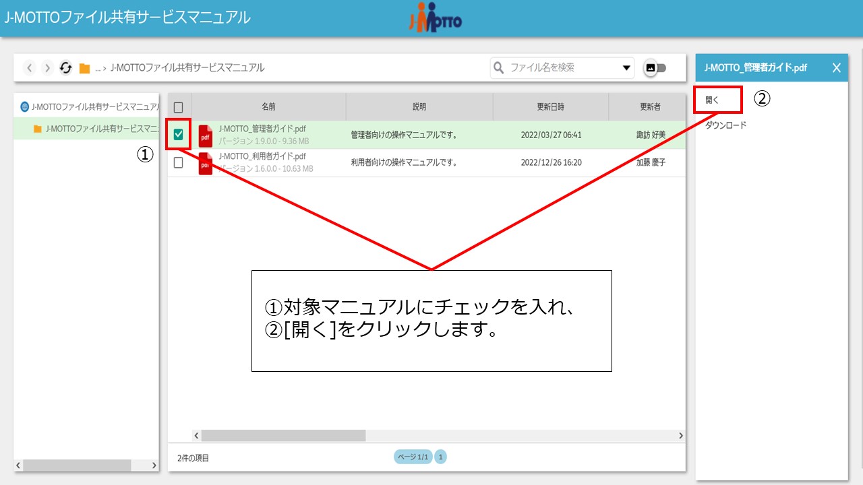Open the search options dropdown arrow
Viewport: 863px width, 485px height.
(x=626, y=67)
